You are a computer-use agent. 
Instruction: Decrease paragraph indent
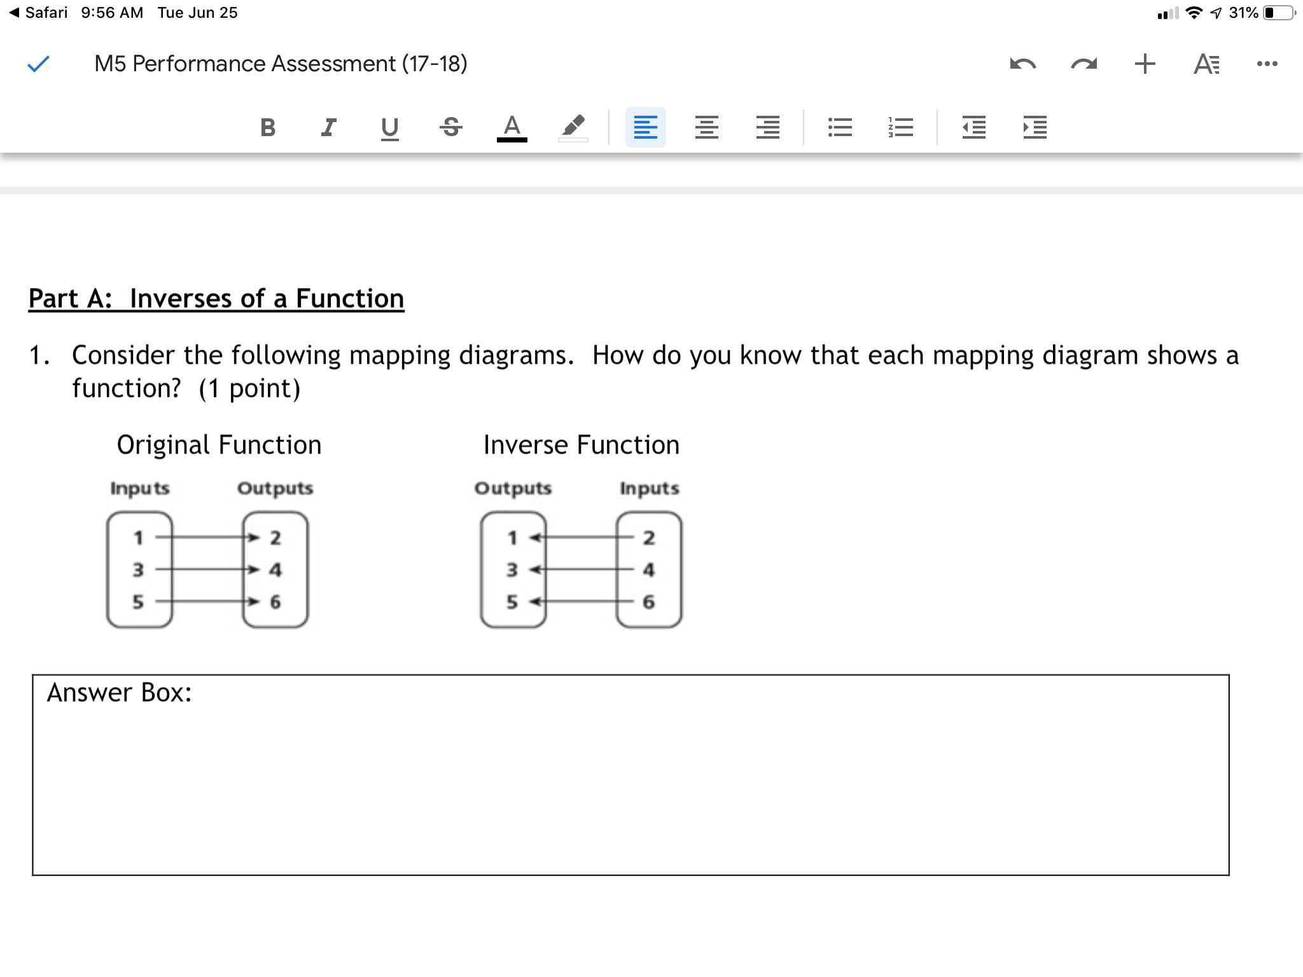tap(973, 127)
